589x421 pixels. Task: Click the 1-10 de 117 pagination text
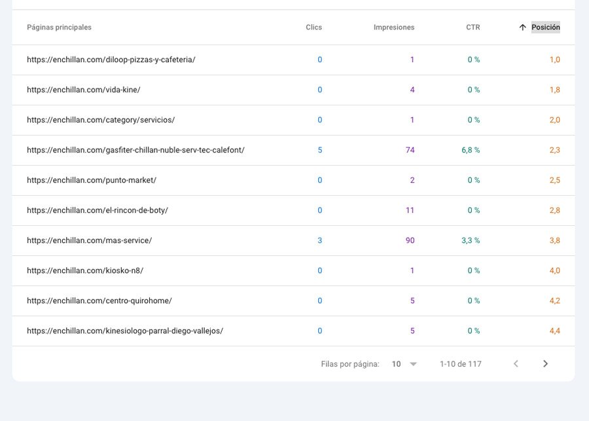click(x=460, y=364)
